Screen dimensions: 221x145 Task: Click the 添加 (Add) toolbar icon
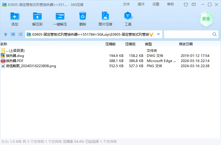tap(15, 16)
